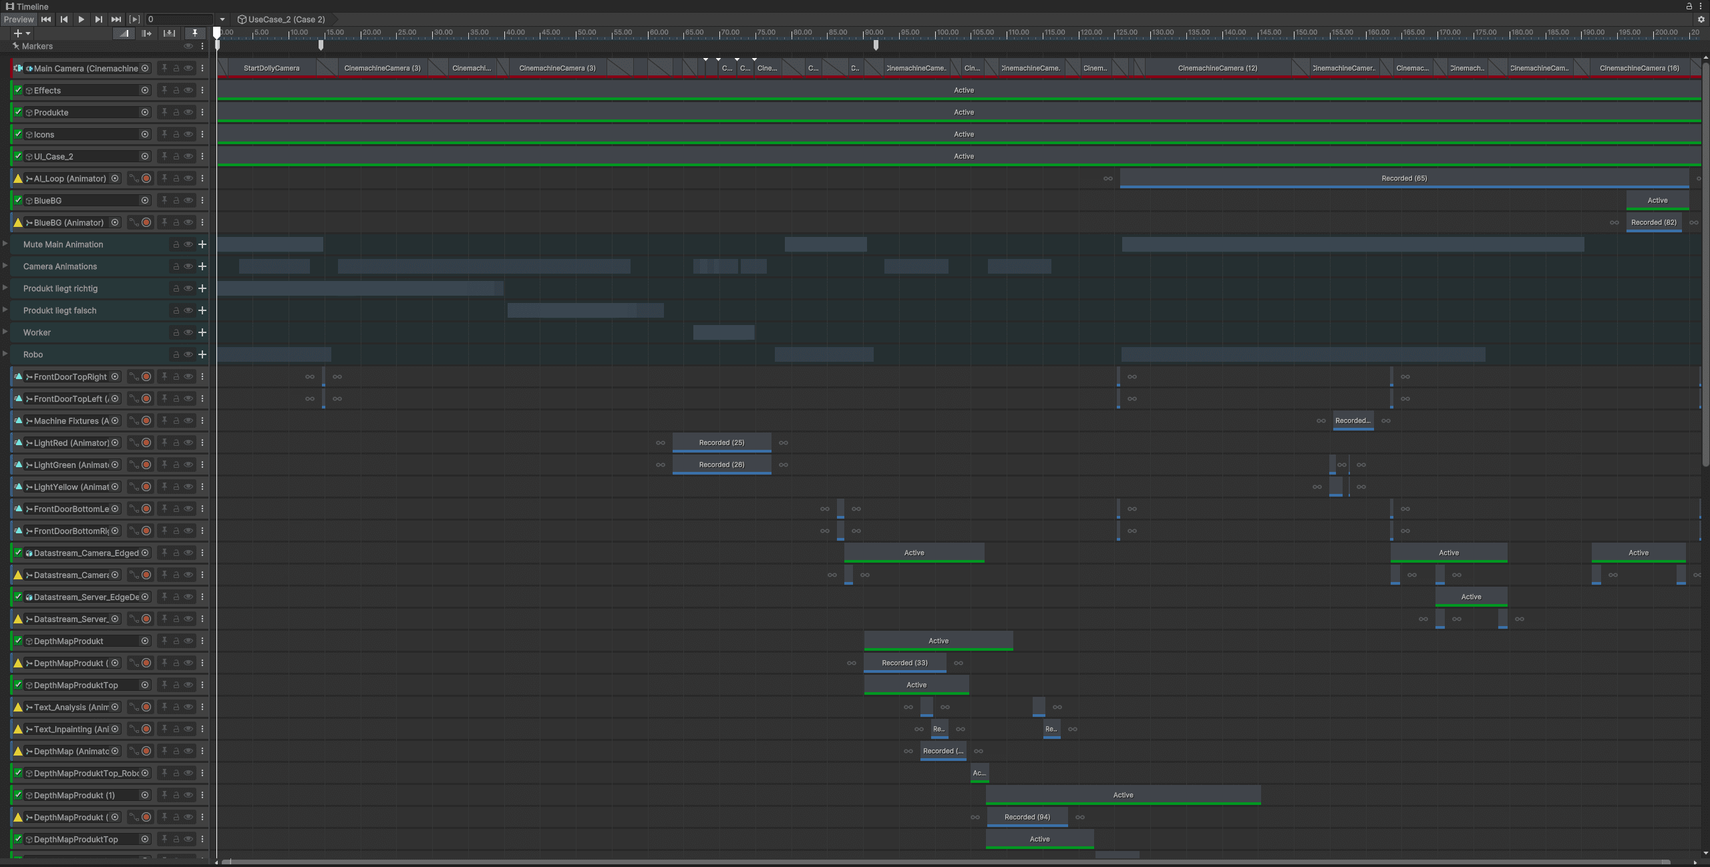Uncheck the Icons activation checkbox
Image resolution: width=1710 pixels, height=867 pixels.
tap(19, 134)
